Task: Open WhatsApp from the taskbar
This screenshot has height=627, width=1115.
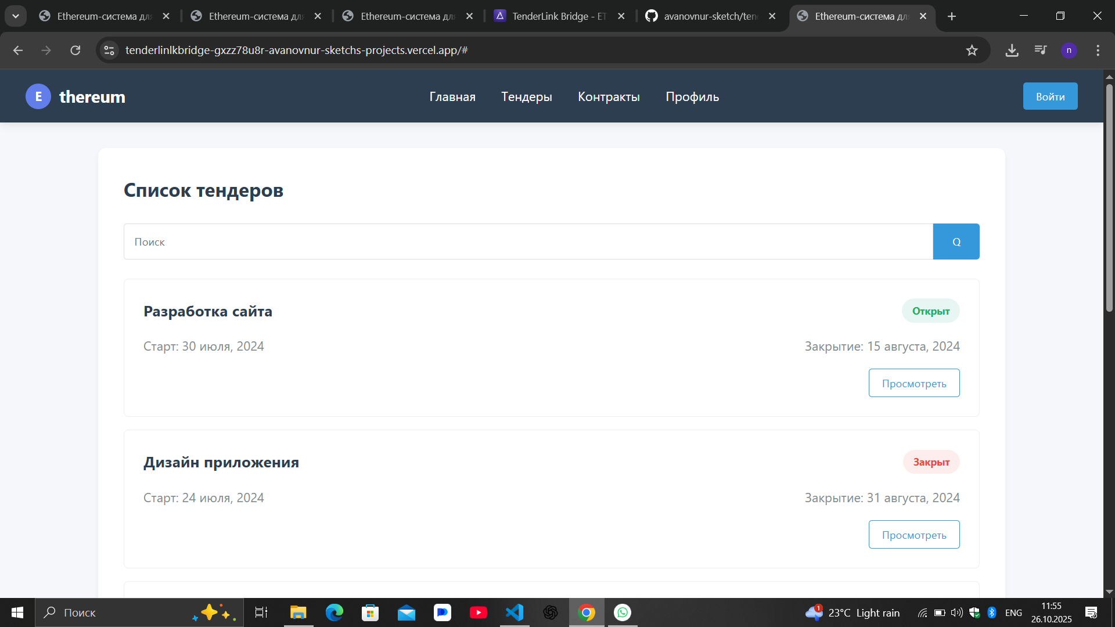Action: click(x=623, y=612)
